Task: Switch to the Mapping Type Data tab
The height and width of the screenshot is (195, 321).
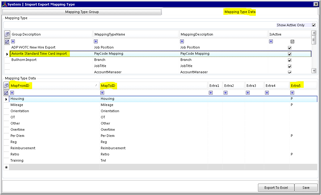Action: click(240, 12)
